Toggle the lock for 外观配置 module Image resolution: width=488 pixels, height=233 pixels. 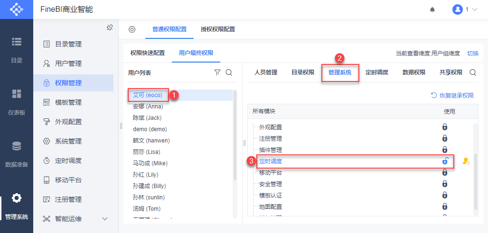coord(445,127)
